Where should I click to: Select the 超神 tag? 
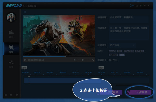pyautogui.click(x=120, y=51)
